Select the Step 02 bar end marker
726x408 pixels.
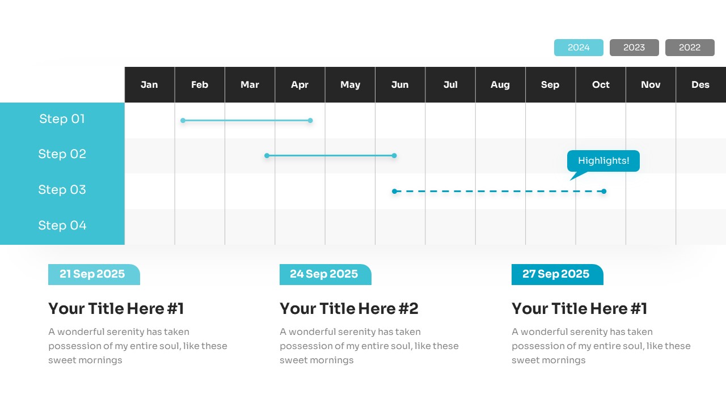pyautogui.click(x=394, y=155)
